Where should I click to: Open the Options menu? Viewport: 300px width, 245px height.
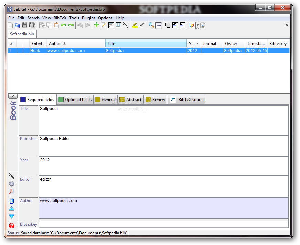click(105, 18)
